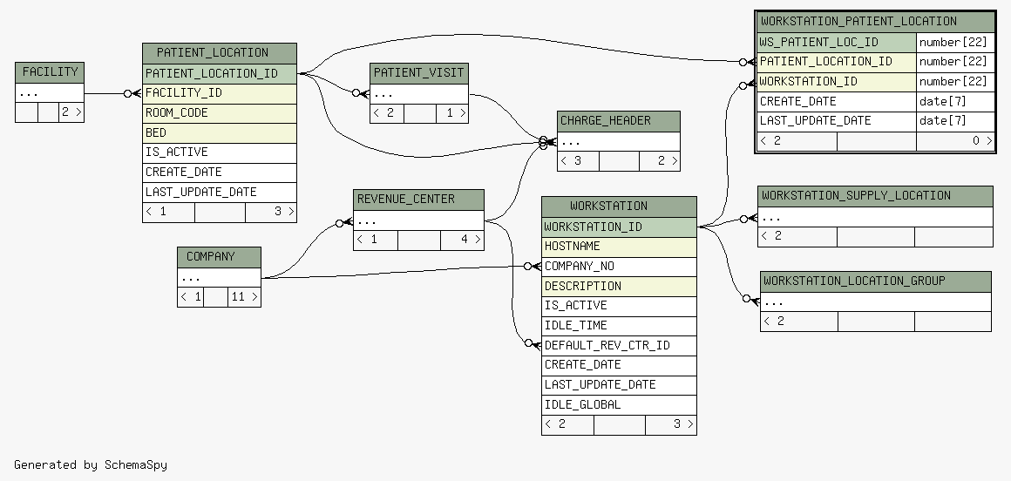Open the COMPANY table header
This screenshot has height=481, width=1011.
[x=220, y=257]
